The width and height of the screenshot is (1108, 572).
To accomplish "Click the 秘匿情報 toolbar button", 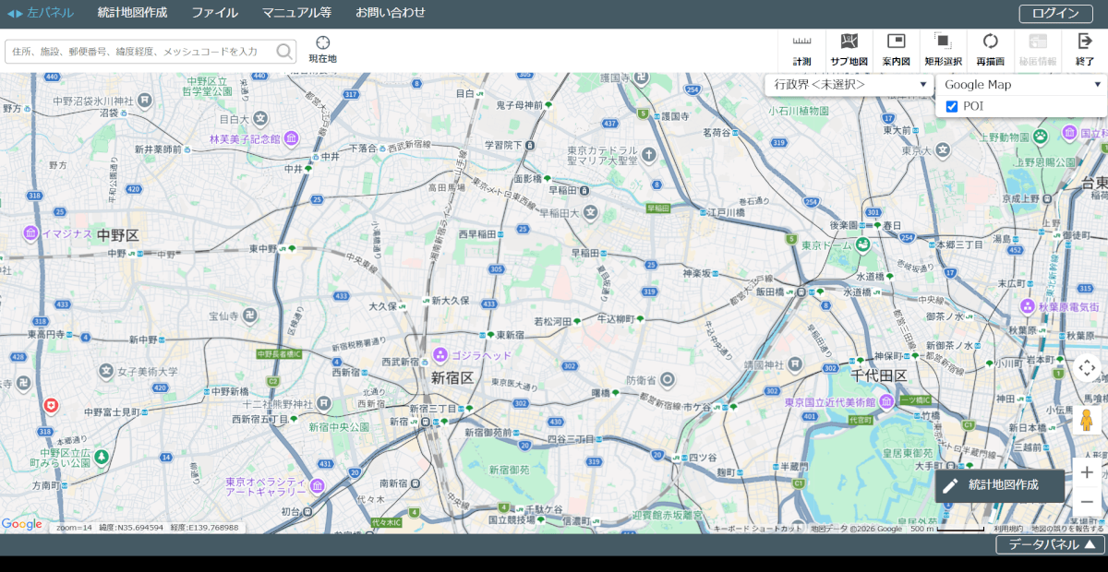I will point(1038,50).
